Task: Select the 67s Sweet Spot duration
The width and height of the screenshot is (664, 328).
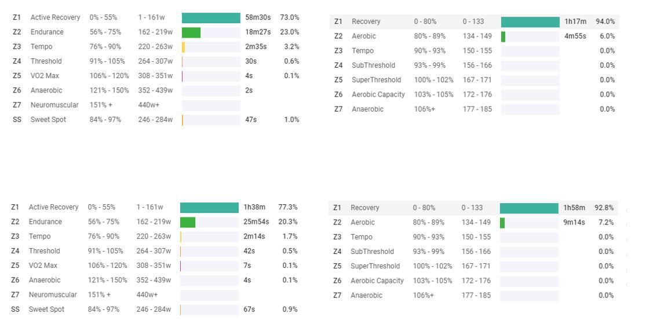Action: (x=249, y=309)
